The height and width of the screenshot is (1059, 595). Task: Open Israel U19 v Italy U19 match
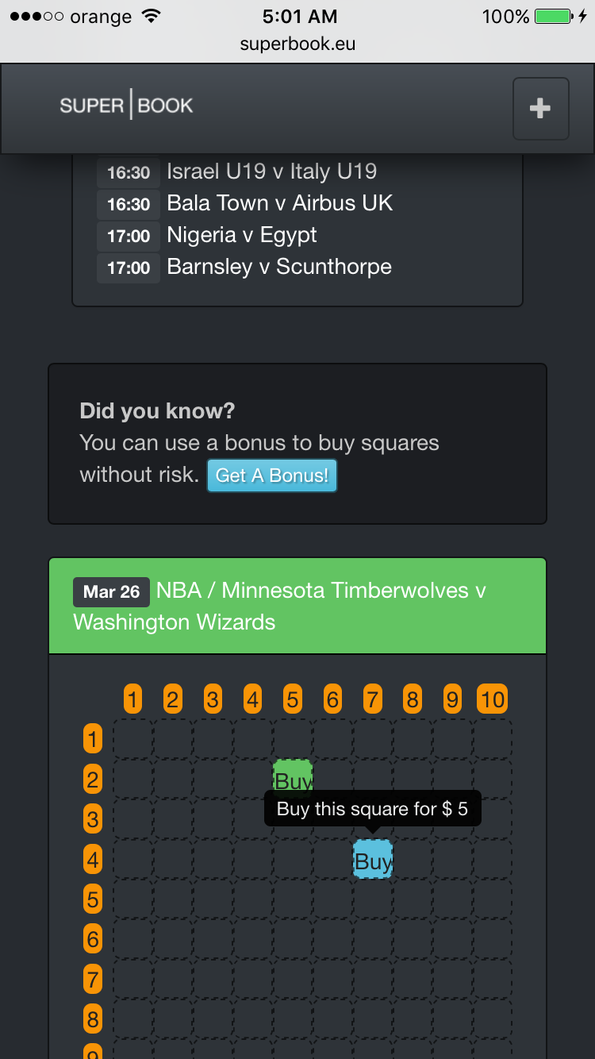point(271,171)
